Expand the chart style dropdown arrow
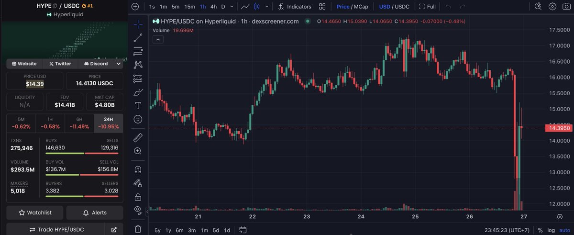This screenshot has height=235, width=574. click(x=266, y=7)
